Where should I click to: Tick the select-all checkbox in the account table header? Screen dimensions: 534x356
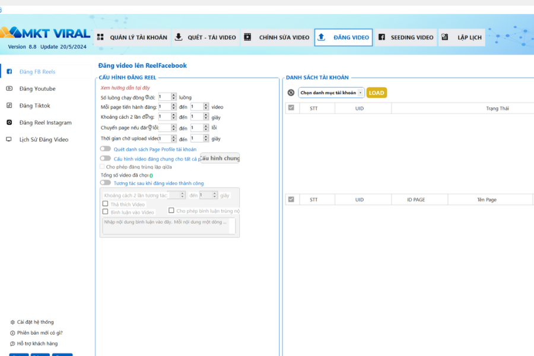click(291, 108)
